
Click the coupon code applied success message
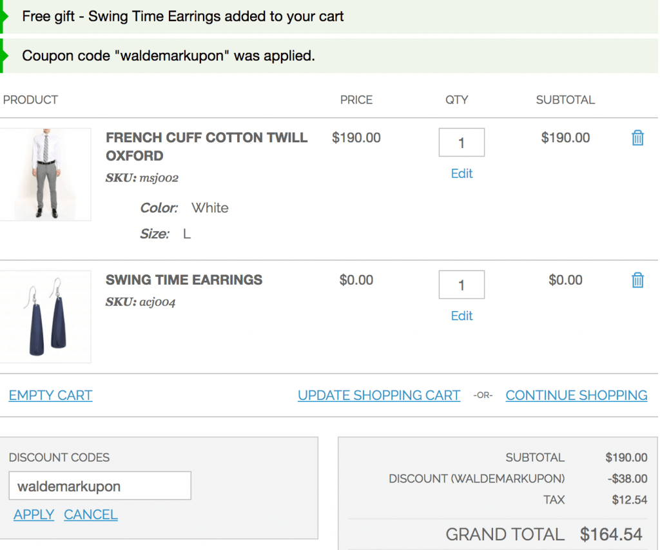tap(168, 55)
